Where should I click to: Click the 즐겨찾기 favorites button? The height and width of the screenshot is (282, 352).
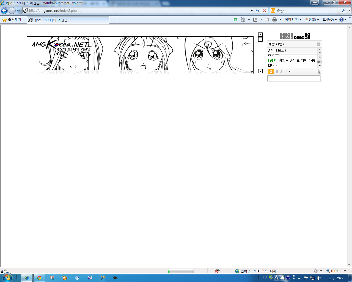[12, 20]
